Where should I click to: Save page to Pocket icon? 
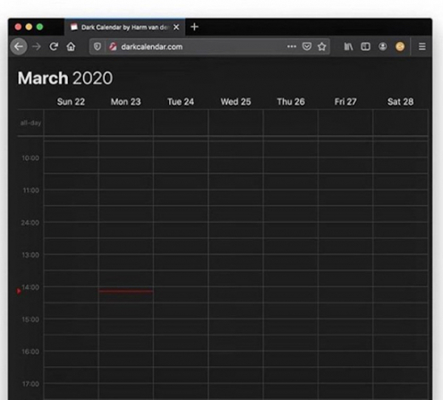tap(307, 47)
